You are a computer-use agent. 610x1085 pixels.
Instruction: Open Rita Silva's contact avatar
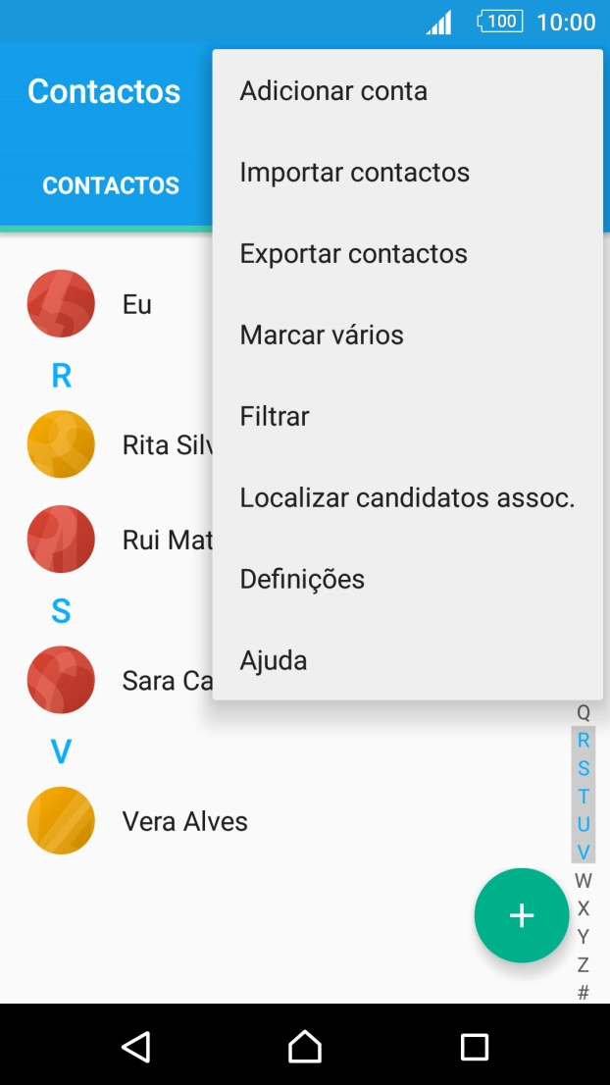click(61, 443)
